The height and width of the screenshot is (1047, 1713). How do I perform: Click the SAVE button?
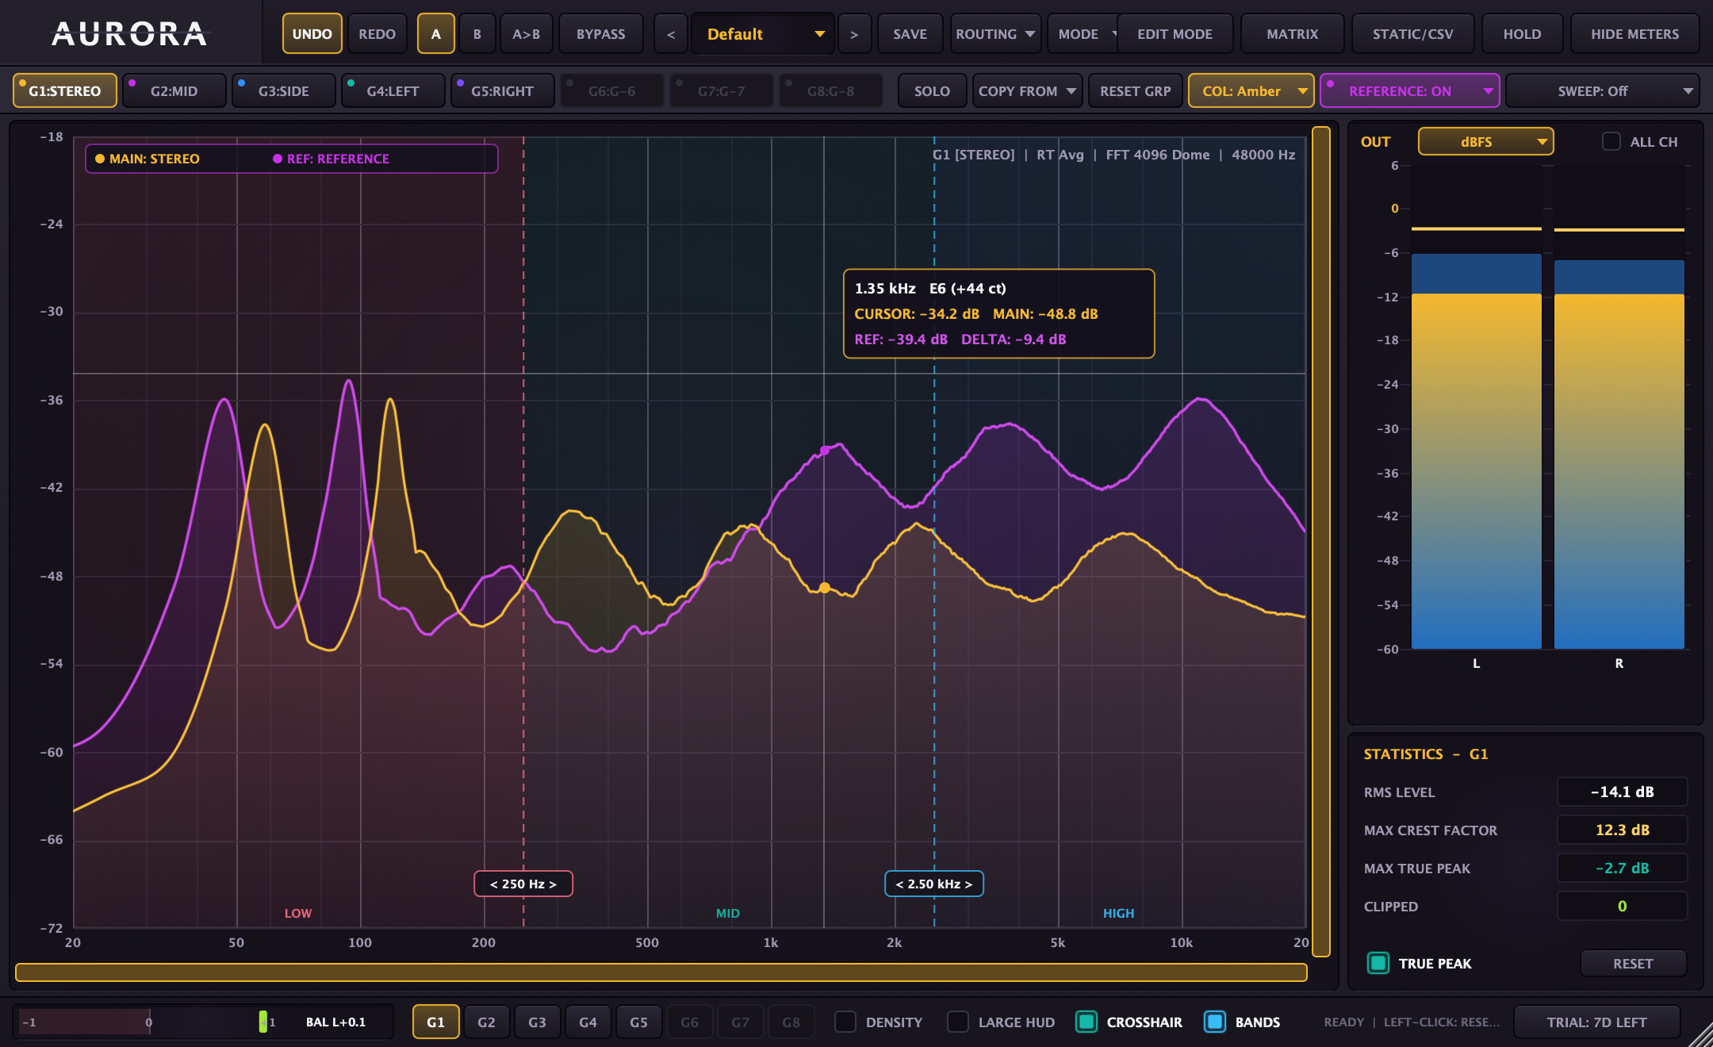coord(910,34)
